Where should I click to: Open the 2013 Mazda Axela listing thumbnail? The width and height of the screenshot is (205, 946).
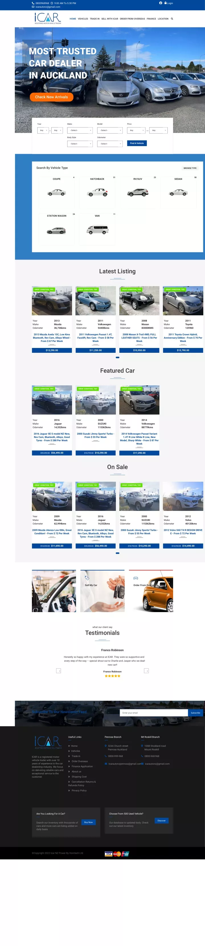[52, 301]
